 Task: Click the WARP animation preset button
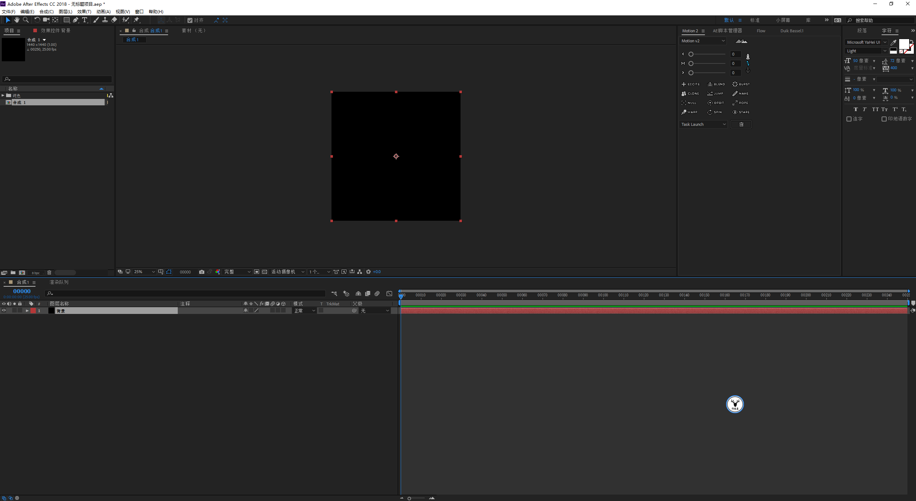689,112
